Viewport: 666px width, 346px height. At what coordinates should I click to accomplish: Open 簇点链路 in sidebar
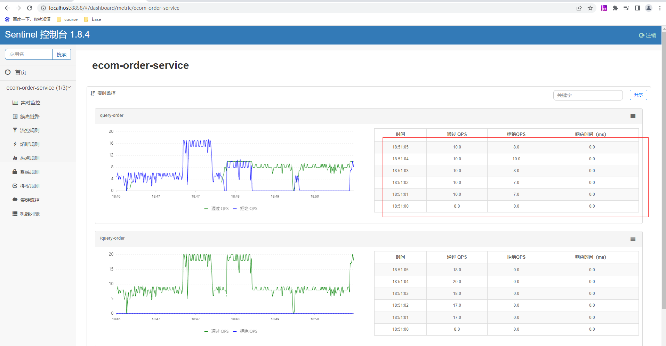[x=30, y=116]
